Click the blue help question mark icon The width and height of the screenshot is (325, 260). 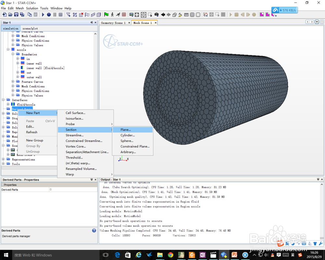[94, 230]
